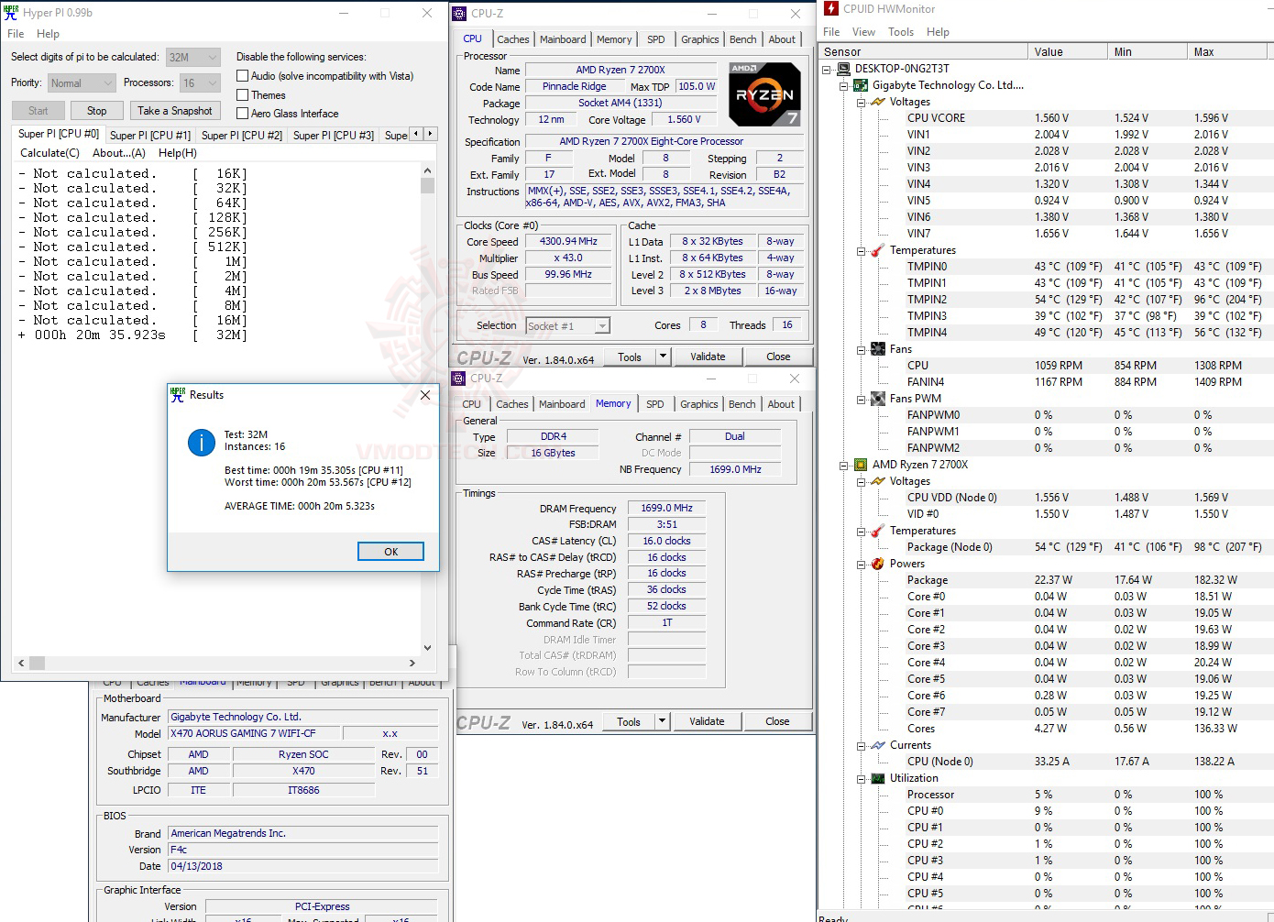Click the up arrow of Hyper PI's vertical scrollbar
Viewport: 1274px width, 922px height.
427,170
